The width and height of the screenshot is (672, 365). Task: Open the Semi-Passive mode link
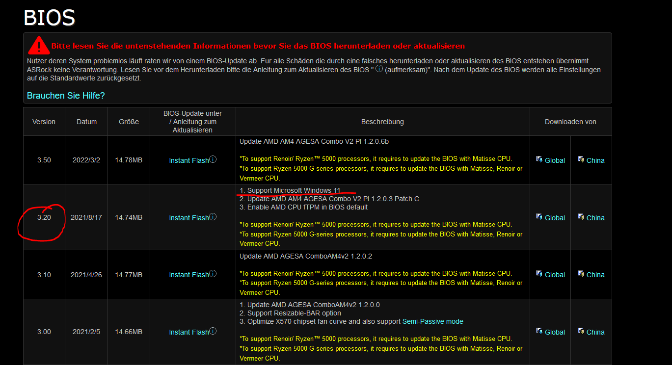pos(433,321)
